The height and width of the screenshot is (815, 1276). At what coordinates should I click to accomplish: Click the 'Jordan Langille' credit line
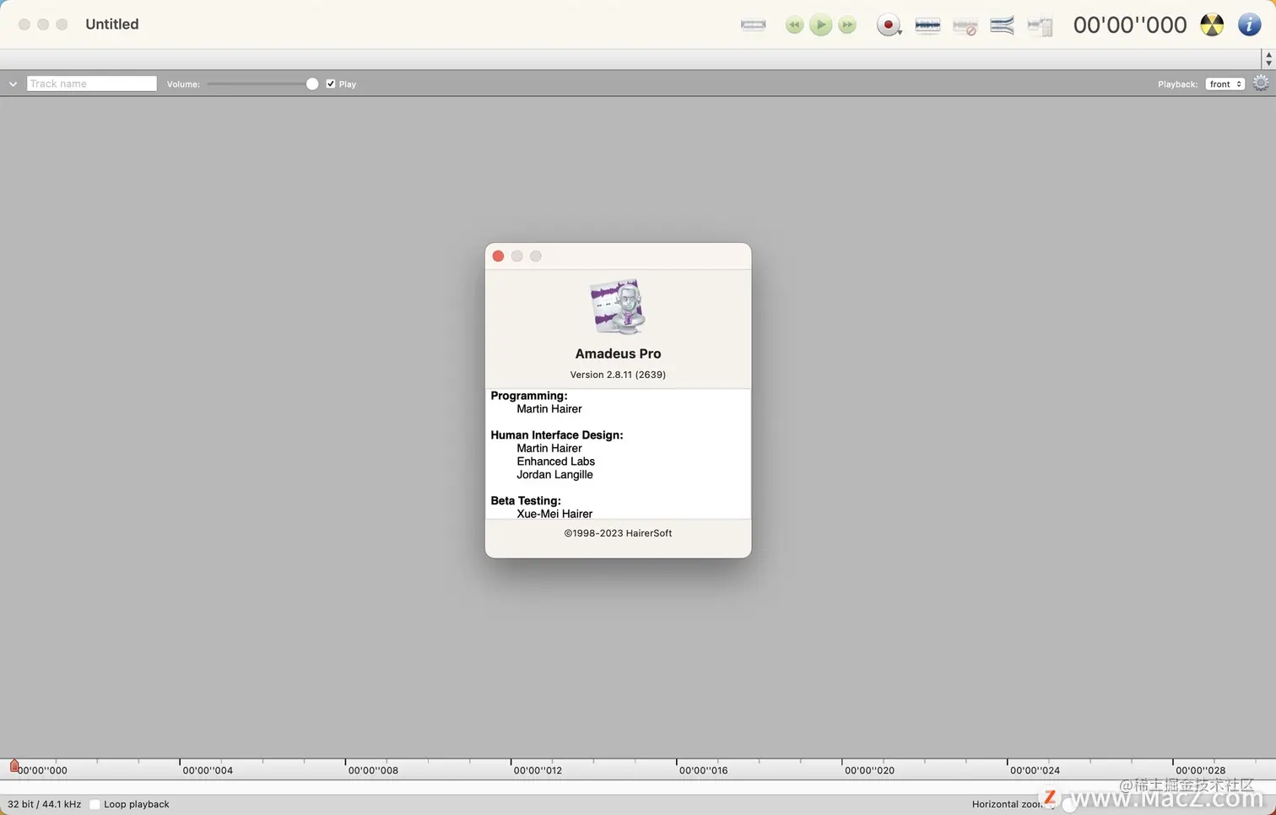[x=554, y=475]
